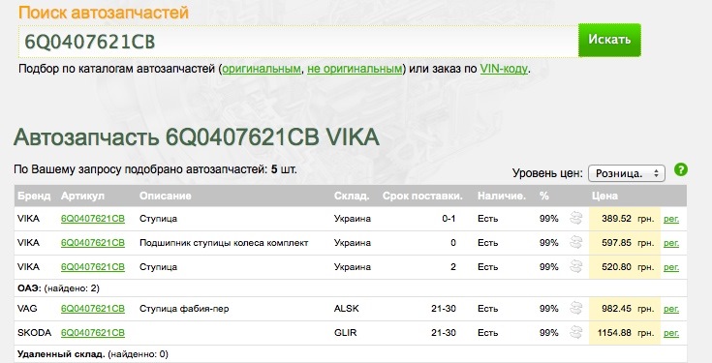Click the green Искать search button
The height and width of the screenshot is (363, 712).
tap(609, 40)
